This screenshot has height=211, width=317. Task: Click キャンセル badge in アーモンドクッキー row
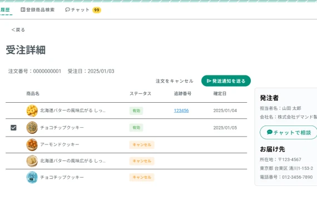(x=142, y=144)
